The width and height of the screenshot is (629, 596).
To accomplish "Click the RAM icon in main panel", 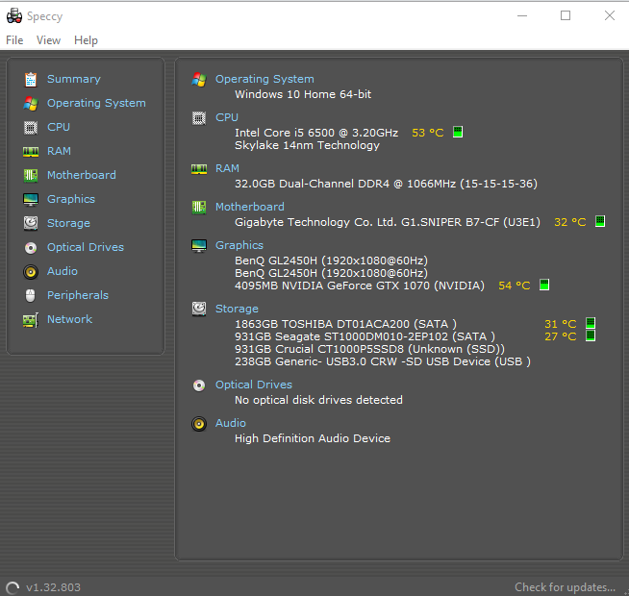I will [199, 169].
